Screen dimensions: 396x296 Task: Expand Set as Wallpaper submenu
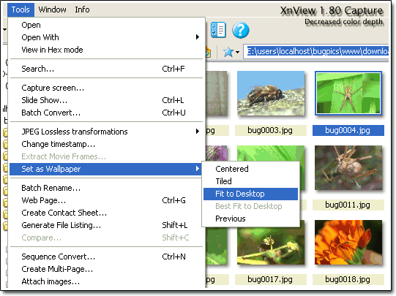pos(106,169)
